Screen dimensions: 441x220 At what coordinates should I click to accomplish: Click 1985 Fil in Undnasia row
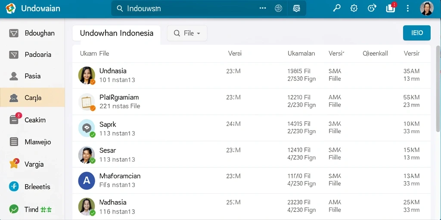coord(299,71)
